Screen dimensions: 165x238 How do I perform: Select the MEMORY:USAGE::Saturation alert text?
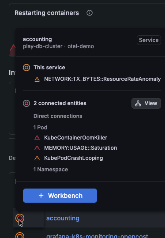(81, 148)
